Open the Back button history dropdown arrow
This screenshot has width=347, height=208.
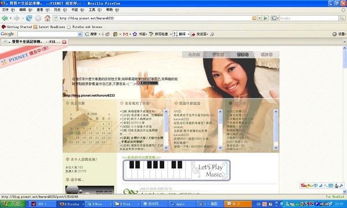(10, 18)
